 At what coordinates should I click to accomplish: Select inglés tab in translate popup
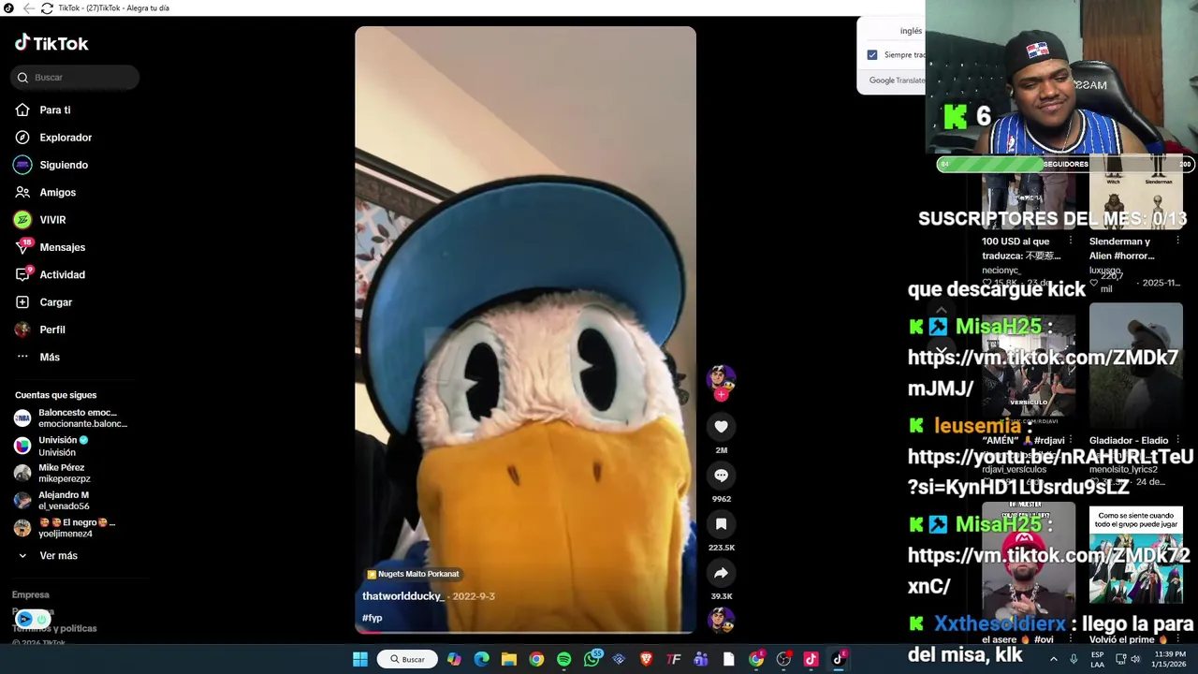[x=911, y=31]
